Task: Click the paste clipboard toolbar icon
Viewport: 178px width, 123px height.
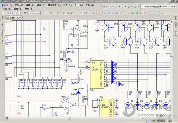Action: tap(51, 13)
